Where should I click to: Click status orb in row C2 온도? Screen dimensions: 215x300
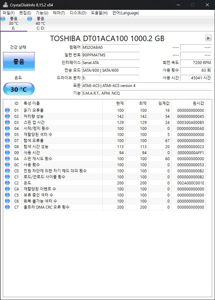click(7, 183)
